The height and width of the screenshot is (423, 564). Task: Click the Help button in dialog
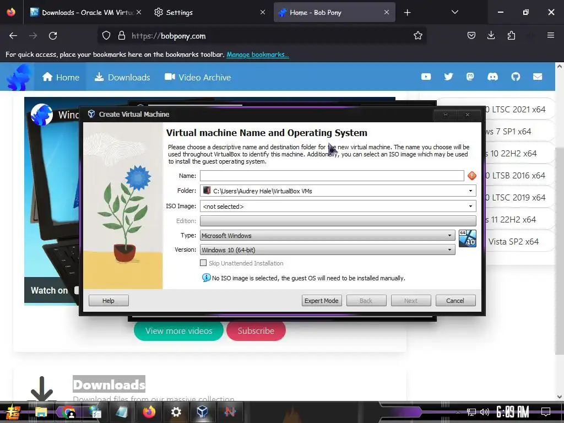tap(109, 301)
